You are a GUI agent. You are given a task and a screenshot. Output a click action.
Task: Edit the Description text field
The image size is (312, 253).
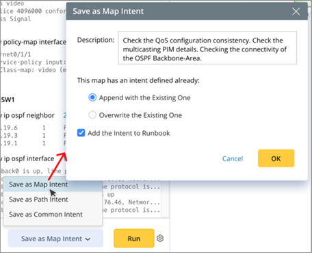click(x=207, y=48)
